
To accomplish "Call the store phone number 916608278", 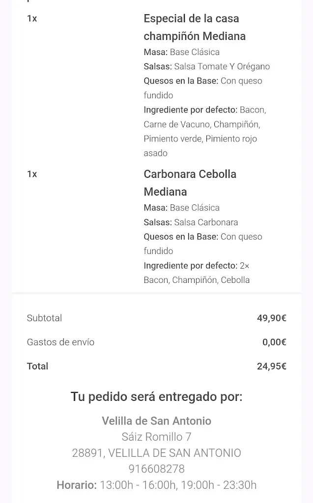I will (156, 469).
